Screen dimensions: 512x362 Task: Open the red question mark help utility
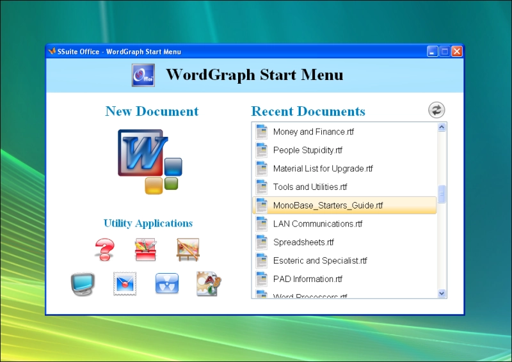click(104, 249)
